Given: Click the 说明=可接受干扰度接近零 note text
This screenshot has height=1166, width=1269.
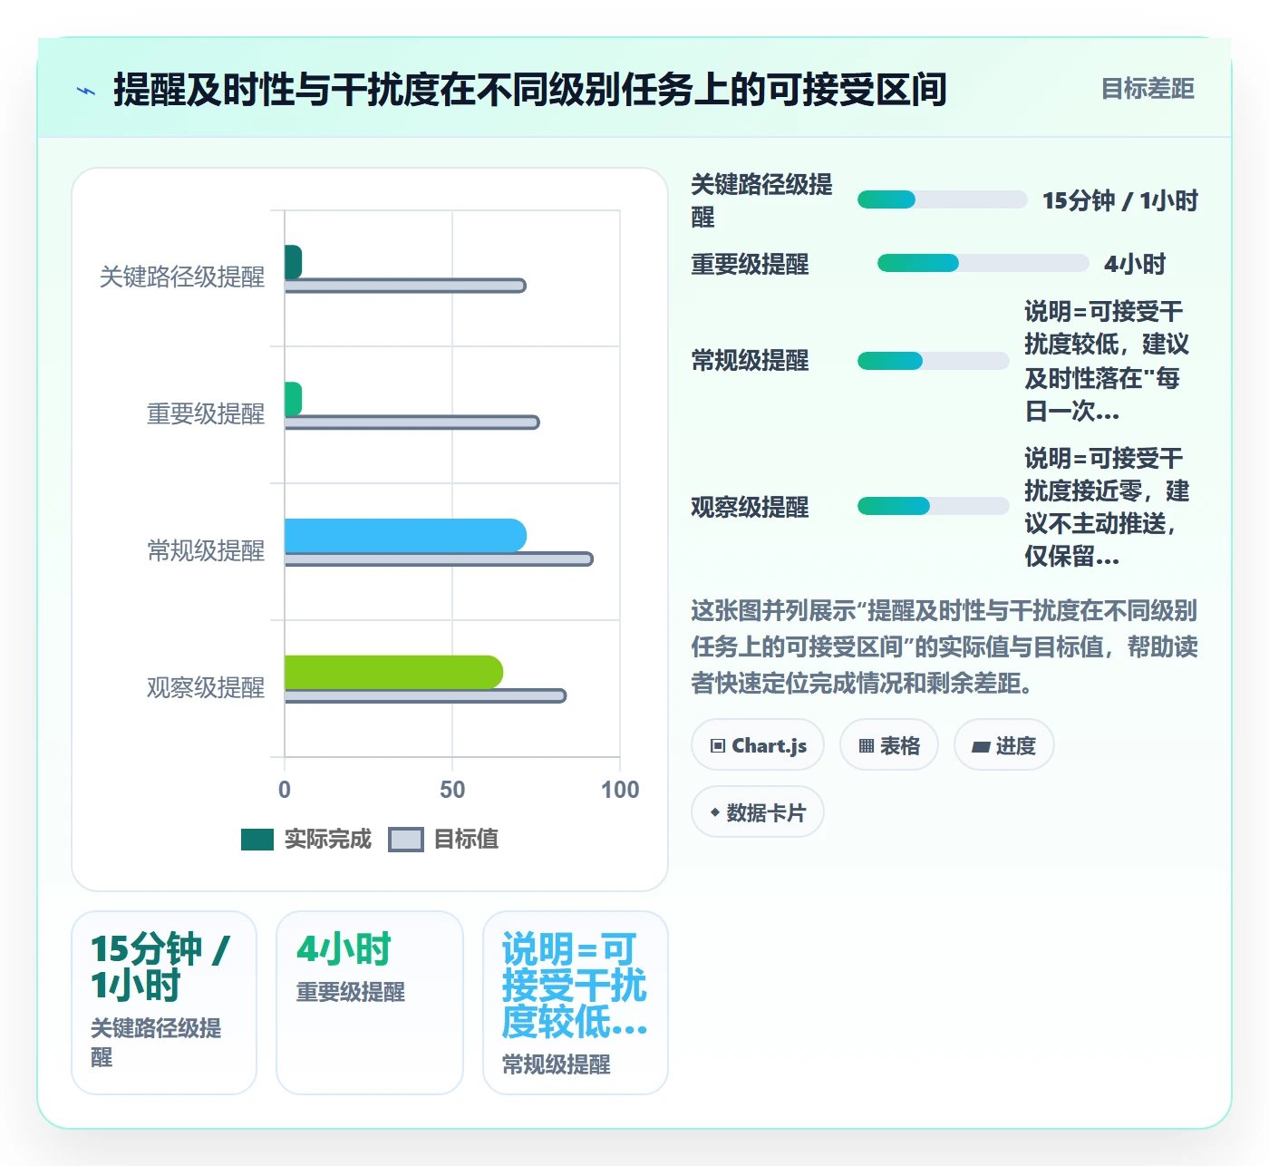Looking at the screenshot, I should (1108, 507).
